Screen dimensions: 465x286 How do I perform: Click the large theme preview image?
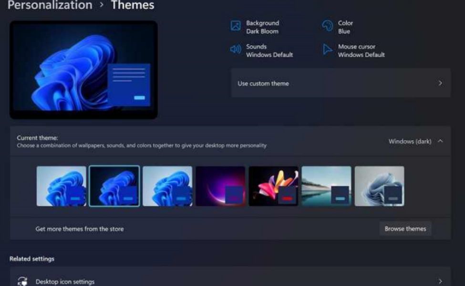(83, 70)
